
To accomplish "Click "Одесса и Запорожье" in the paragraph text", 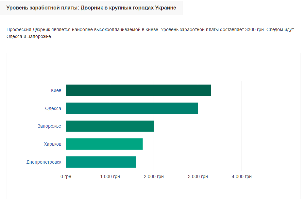I will pyautogui.click(x=29, y=36).
